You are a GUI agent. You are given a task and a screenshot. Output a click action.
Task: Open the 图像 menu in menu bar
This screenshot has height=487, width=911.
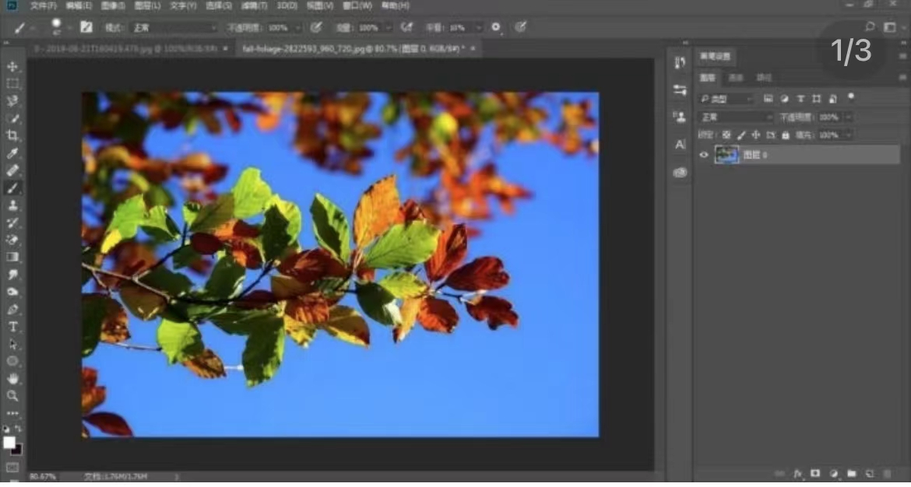pos(113,5)
